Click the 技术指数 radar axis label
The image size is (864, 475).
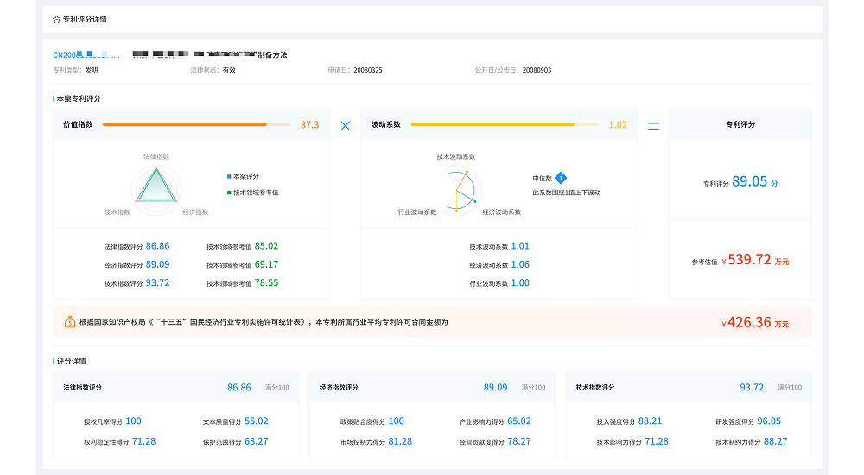pyautogui.click(x=118, y=212)
